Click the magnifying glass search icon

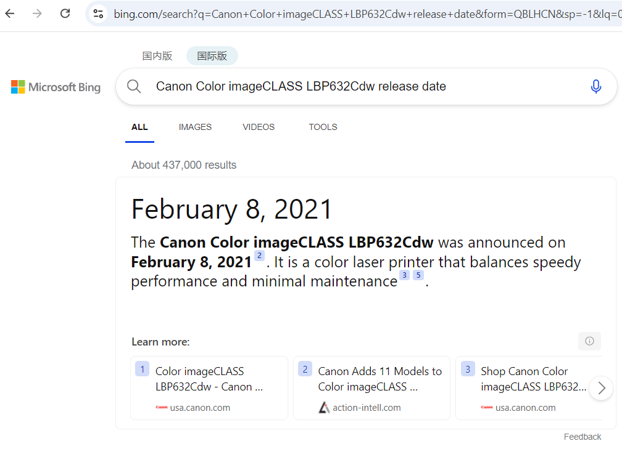pyautogui.click(x=135, y=86)
